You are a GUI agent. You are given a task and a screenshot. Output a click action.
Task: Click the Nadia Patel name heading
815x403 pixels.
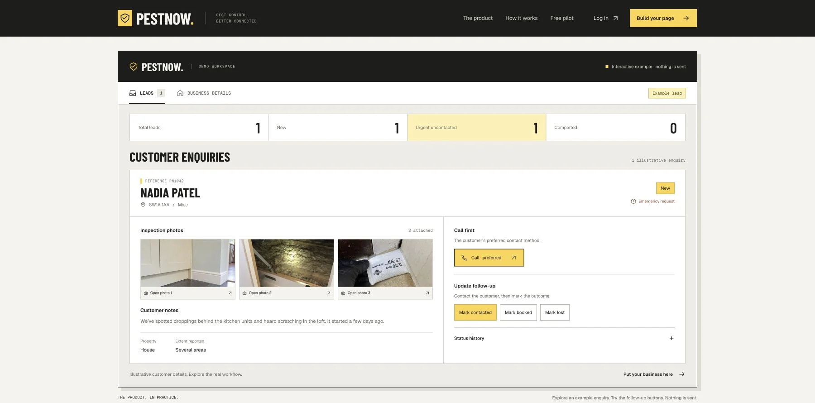[x=170, y=193]
